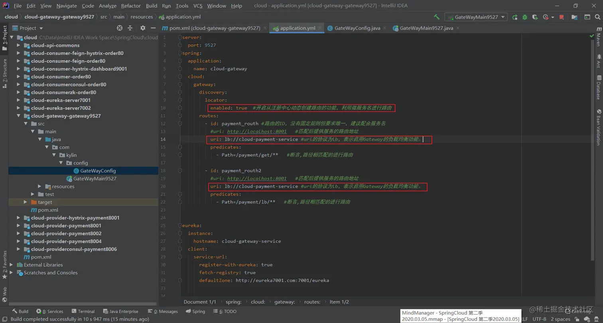Open Search Everywhere magnifier icon
Screen dimensions: 603x323
click(597, 17)
